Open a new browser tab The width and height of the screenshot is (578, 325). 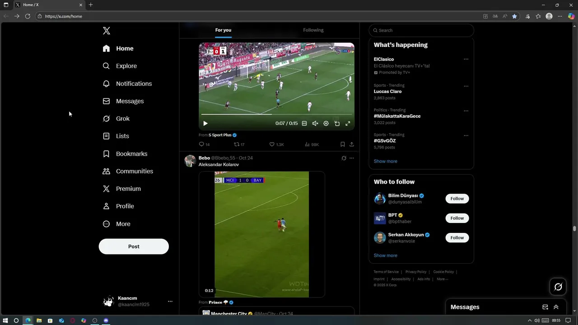pos(91,5)
